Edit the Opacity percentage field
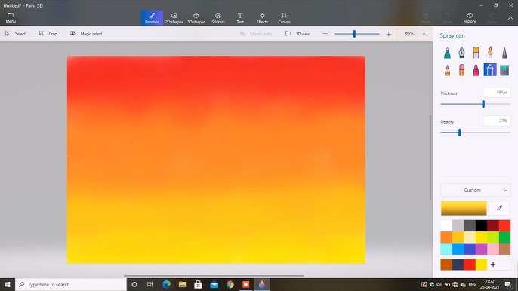Viewport: 518px width, 291px height. [x=497, y=121]
